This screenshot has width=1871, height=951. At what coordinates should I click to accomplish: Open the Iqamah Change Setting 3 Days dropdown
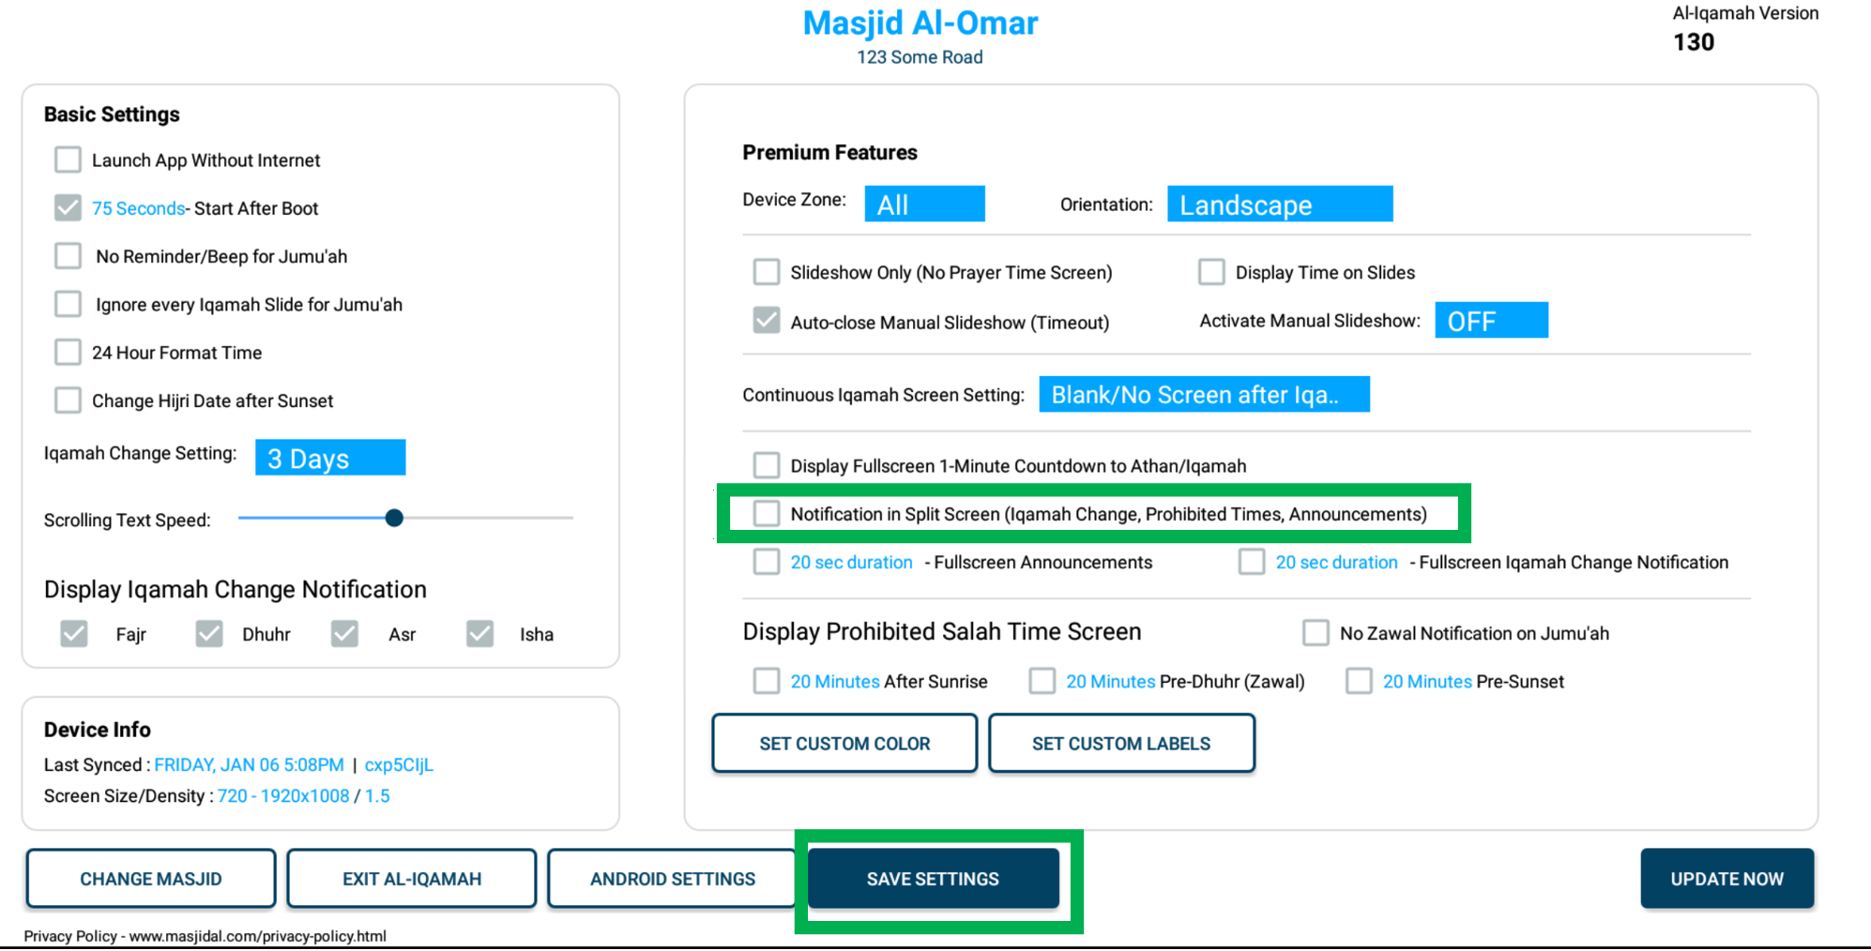(330, 458)
